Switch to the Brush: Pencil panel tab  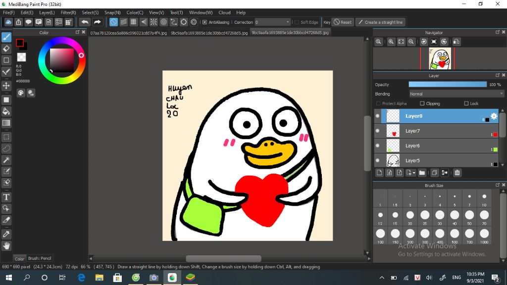pyautogui.click(x=40, y=258)
